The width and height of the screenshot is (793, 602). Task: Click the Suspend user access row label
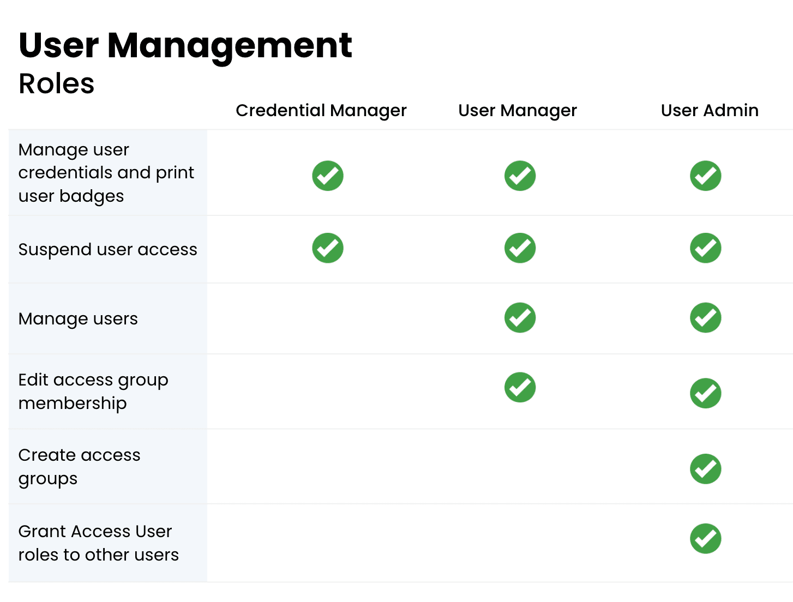(107, 249)
